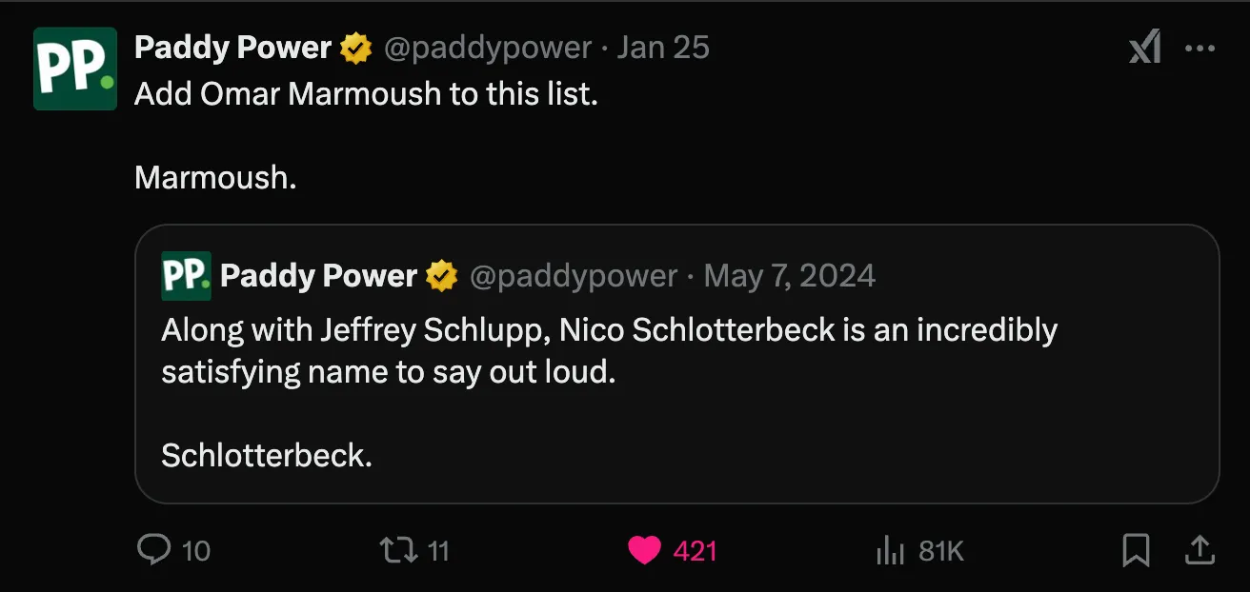This screenshot has height=592, width=1250.
Task: Open the three-dot more options menu
Action: (1200, 49)
